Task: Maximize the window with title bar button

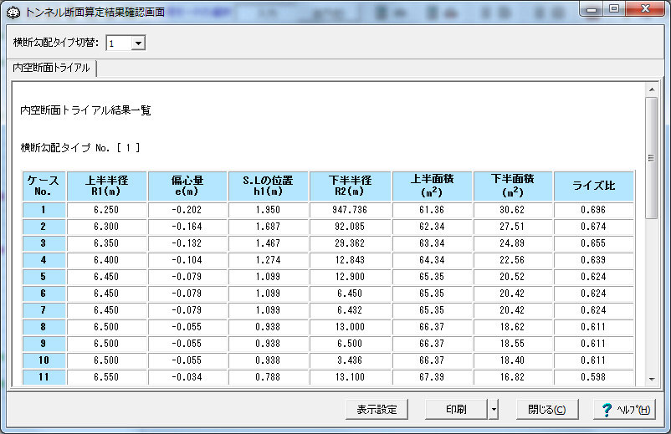Action: (614, 8)
